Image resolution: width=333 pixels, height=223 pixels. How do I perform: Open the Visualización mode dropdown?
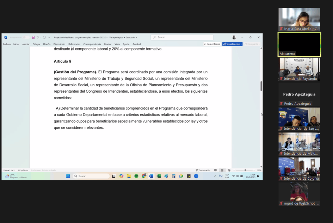(232, 44)
